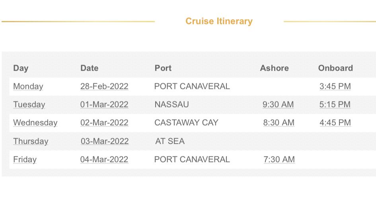Click the NASSAU port cell
The height and width of the screenshot is (205, 376).
click(x=172, y=104)
